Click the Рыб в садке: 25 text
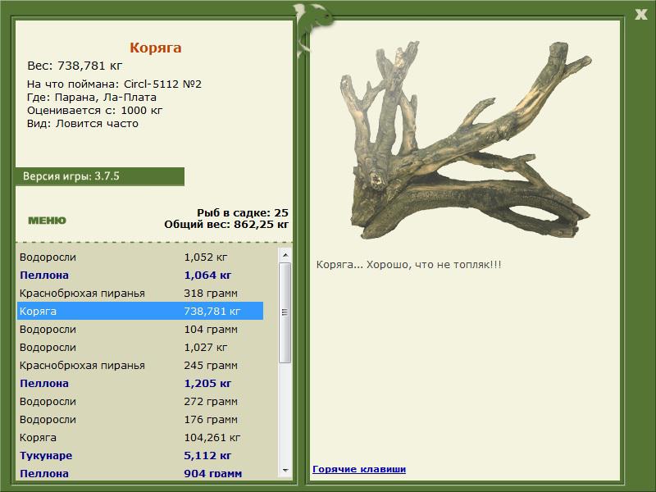Image resolution: width=656 pixels, height=492 pixels. 243,212
